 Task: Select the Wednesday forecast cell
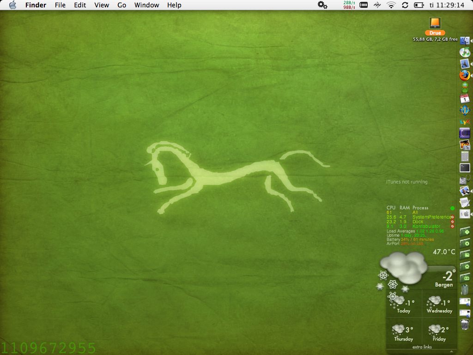pos(440,304)
